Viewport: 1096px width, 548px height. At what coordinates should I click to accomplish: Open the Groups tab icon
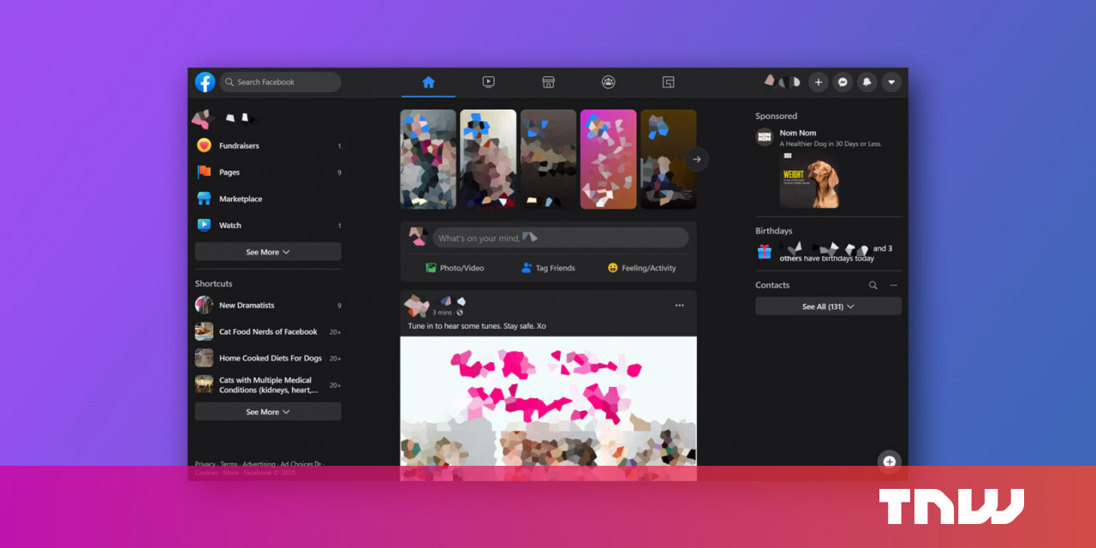click(x=608, y=82)
